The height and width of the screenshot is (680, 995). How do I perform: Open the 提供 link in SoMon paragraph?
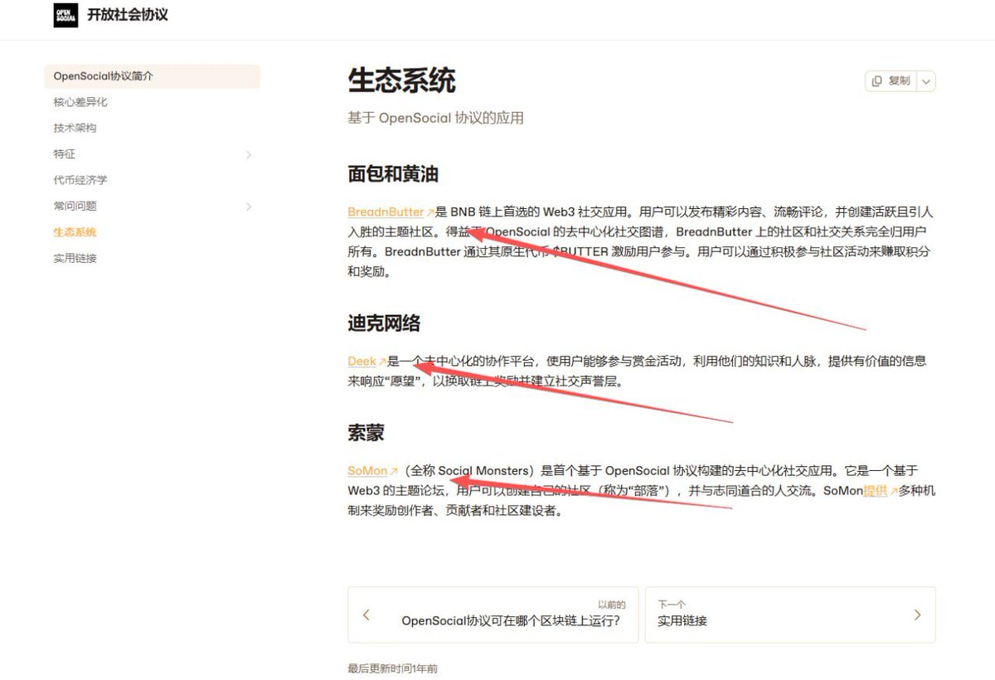tap(876, 490)
